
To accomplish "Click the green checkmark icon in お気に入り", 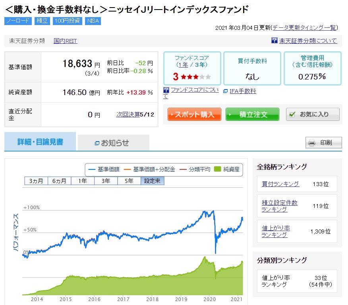I will [x=292, y=115].
